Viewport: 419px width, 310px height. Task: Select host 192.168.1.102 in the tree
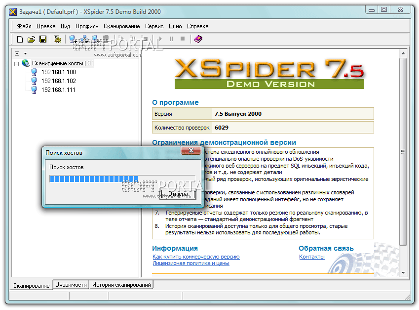[x=59, y=81]
